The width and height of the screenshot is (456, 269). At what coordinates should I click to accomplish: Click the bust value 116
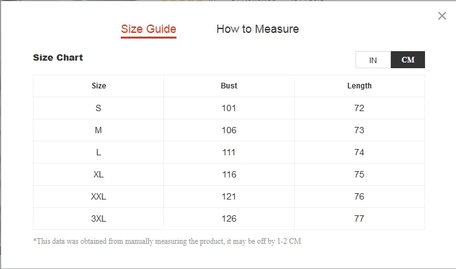click(229, 174)
